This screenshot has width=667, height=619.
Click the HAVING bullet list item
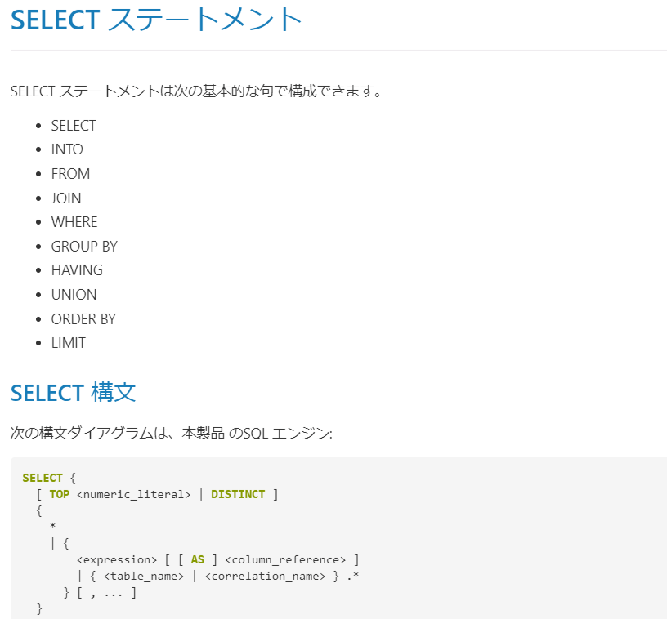point(77,270)
